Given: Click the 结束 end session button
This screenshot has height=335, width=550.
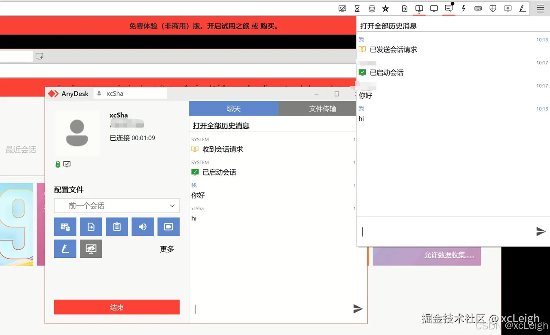Looking at the screenshot, I should [x=117, y=307].
